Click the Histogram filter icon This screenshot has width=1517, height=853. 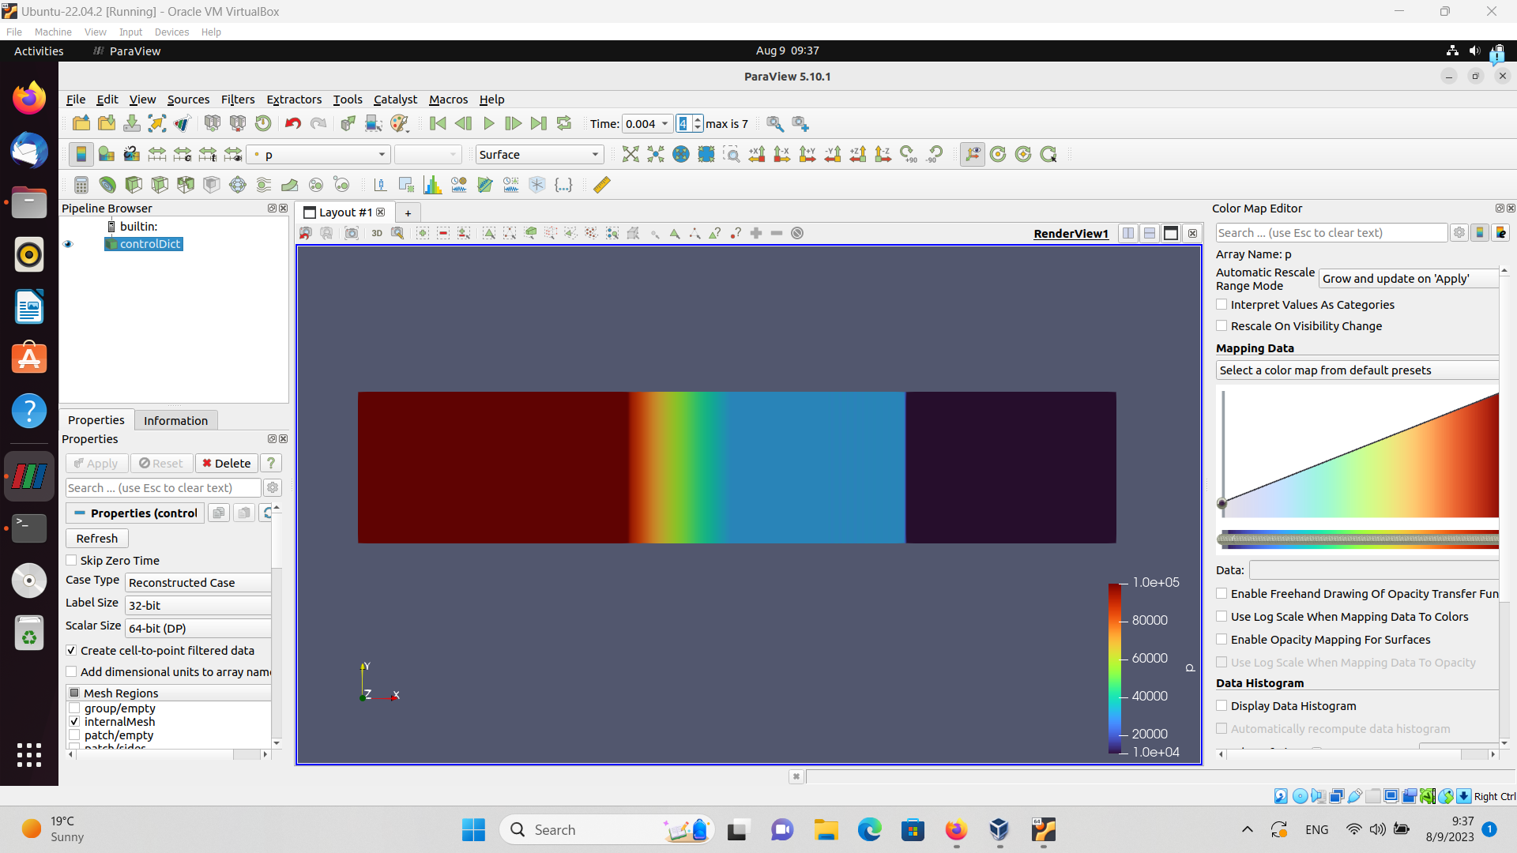point(432,185)
